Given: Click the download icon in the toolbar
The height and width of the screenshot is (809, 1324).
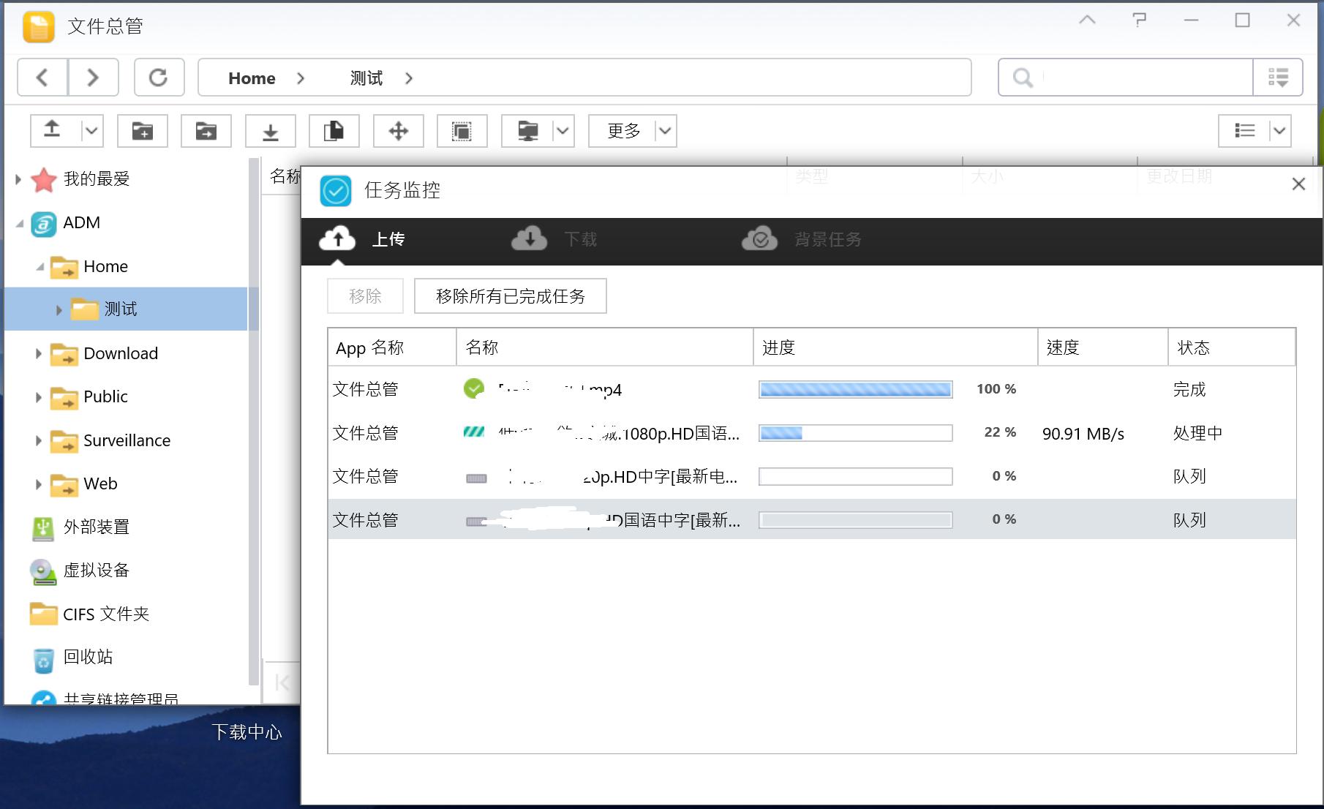Looking at the screenshot, I should (270, 131).
